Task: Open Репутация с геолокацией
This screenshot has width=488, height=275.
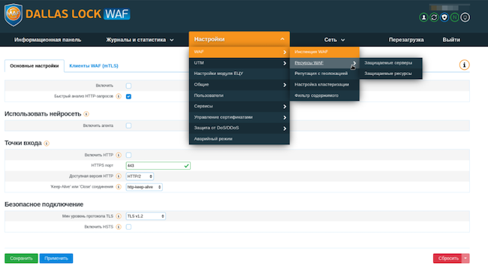Action: coord(324,74)
